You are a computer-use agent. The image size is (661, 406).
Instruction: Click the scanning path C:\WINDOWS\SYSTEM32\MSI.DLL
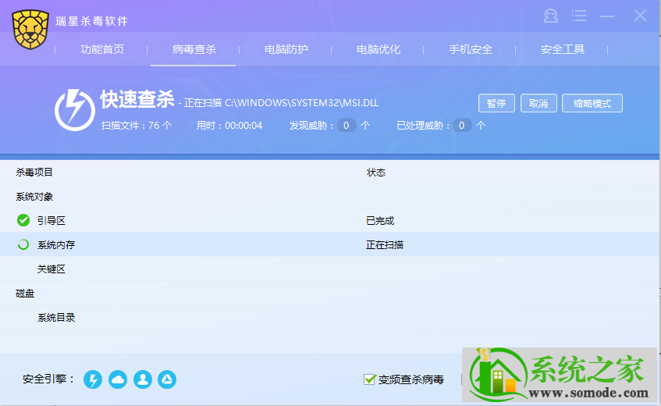point(301,103)
